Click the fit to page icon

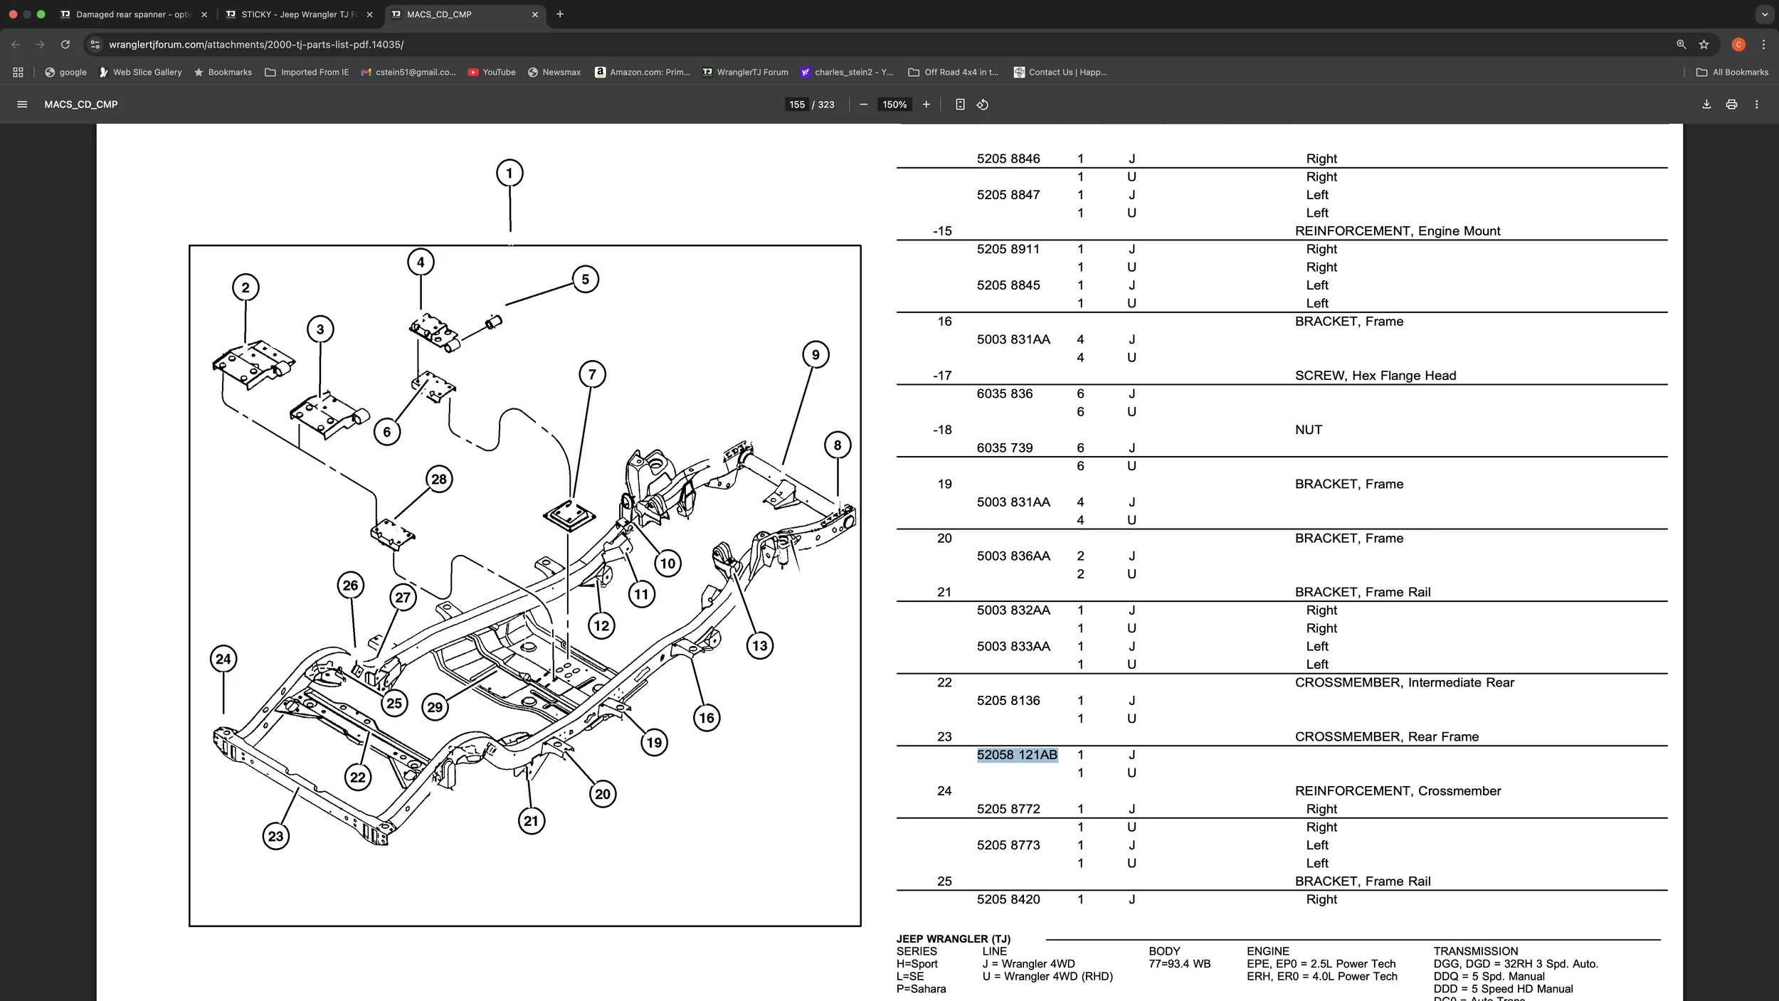(960, 105)
